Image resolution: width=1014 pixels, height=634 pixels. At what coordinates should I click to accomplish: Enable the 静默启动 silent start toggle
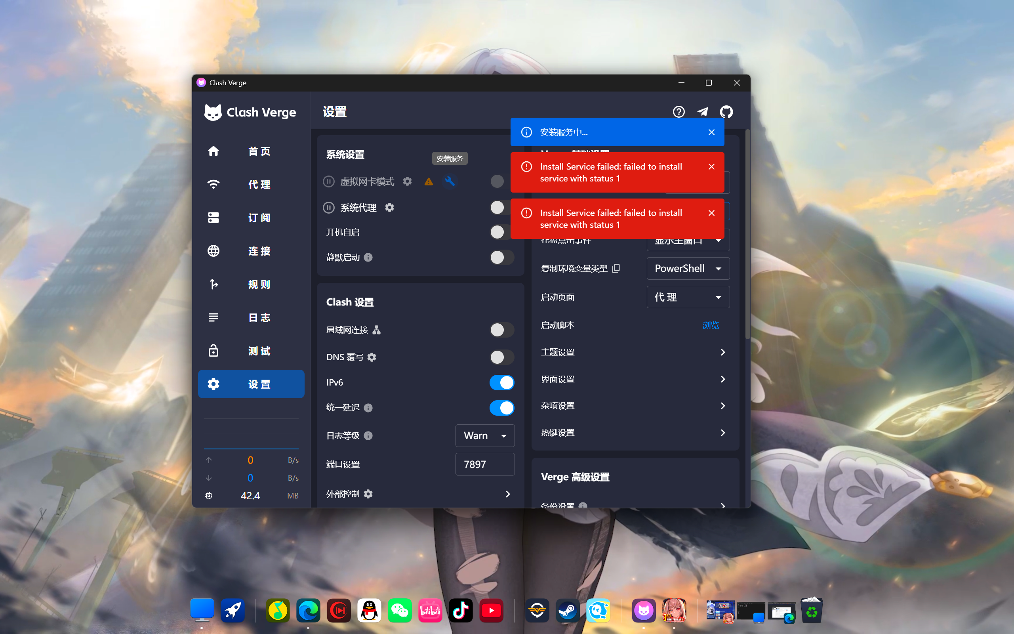coord(501,258)
